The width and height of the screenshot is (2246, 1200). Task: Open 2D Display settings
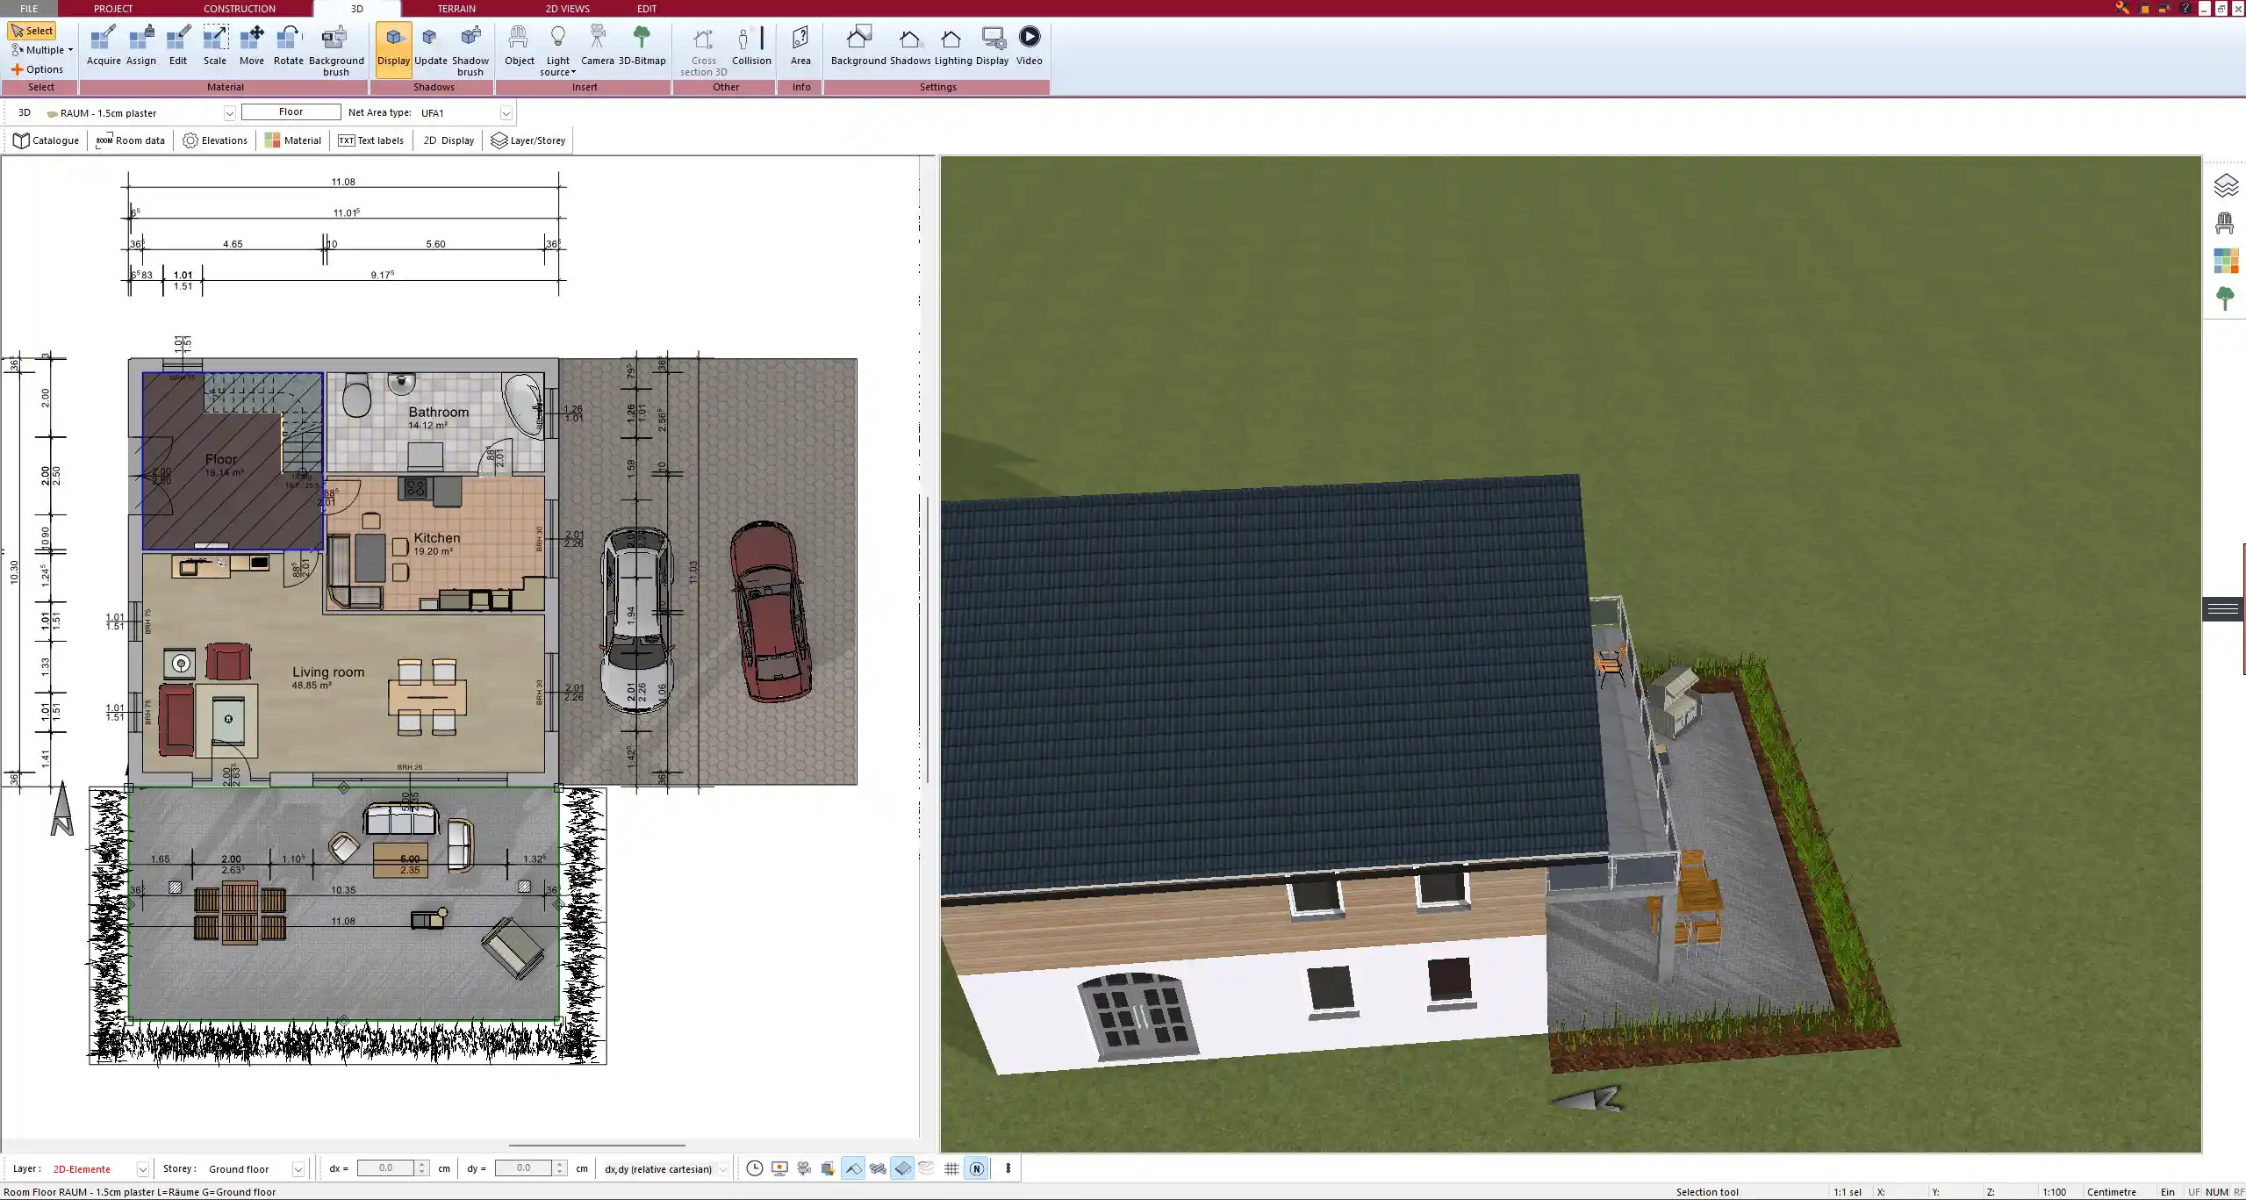[x=448, y=140]
